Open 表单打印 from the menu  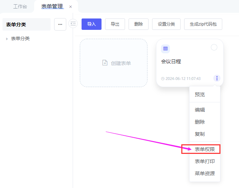(x=204, y=161)
